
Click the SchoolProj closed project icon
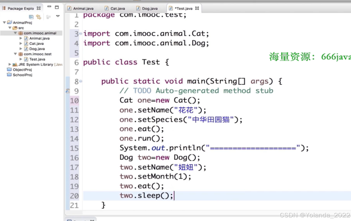[9, 75]
